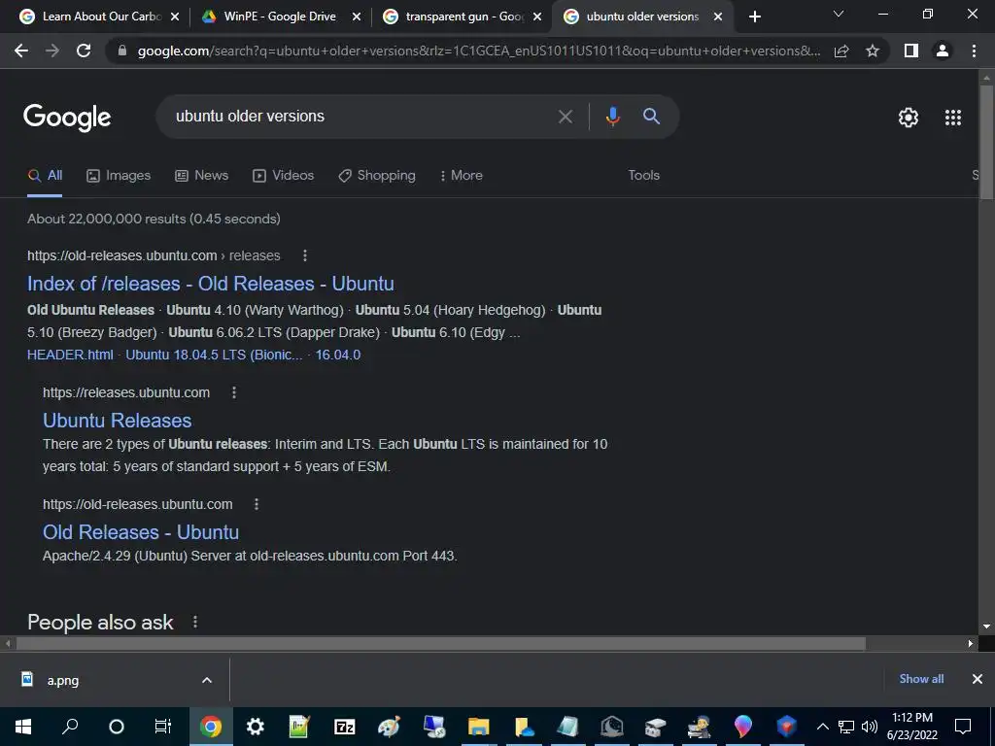Open a.png from downloads bar
Viewport: 995px width, 746px height.
[62, 680]
